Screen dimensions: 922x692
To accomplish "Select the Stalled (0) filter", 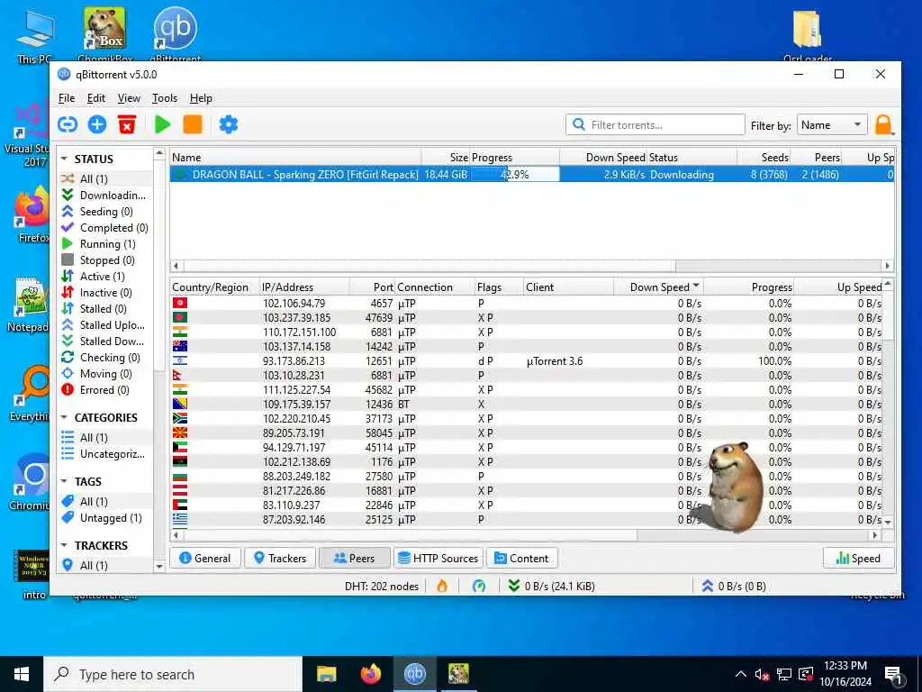I will 104,309.
